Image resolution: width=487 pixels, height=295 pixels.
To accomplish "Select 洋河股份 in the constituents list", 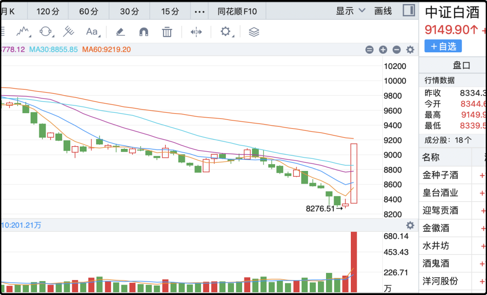I will point(440,281).
